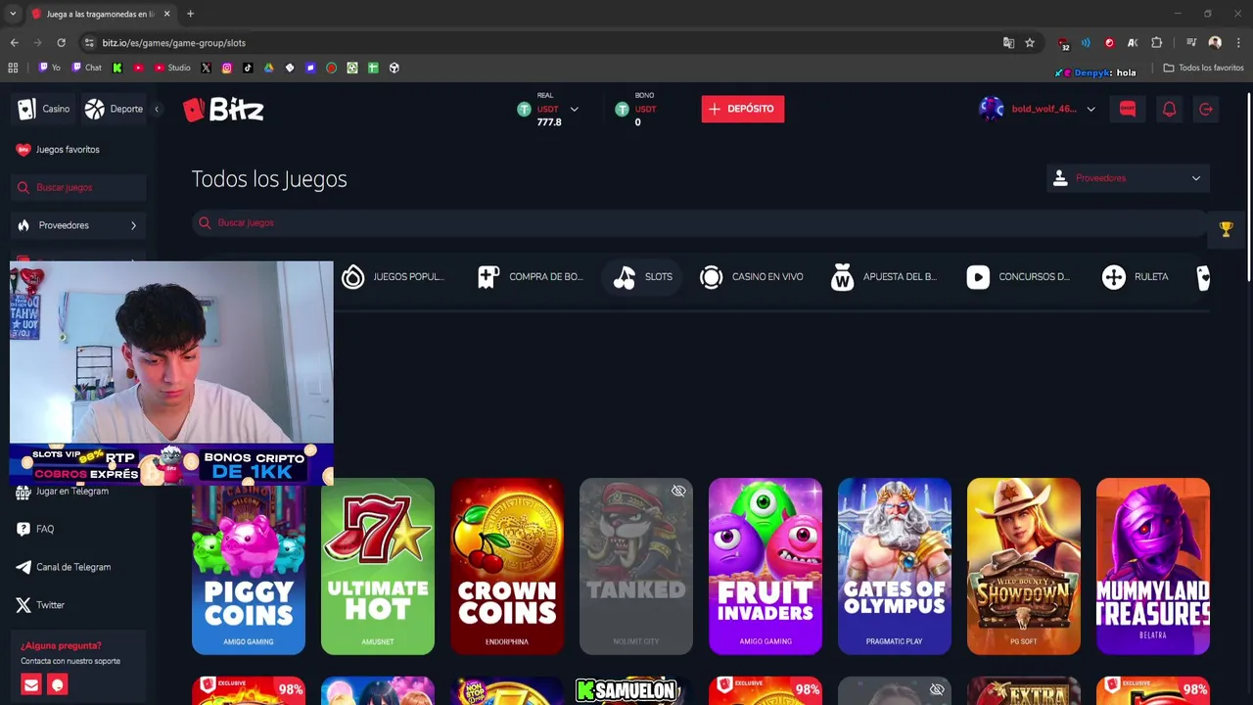Open the Mummyland Treasures game
Screen dimensions: 1253x705
[x=1153, y=566]
